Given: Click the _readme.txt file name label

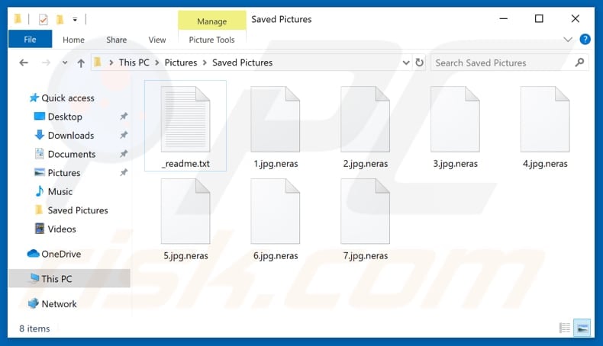Looking at the screenshot, I should coord(185,164).
